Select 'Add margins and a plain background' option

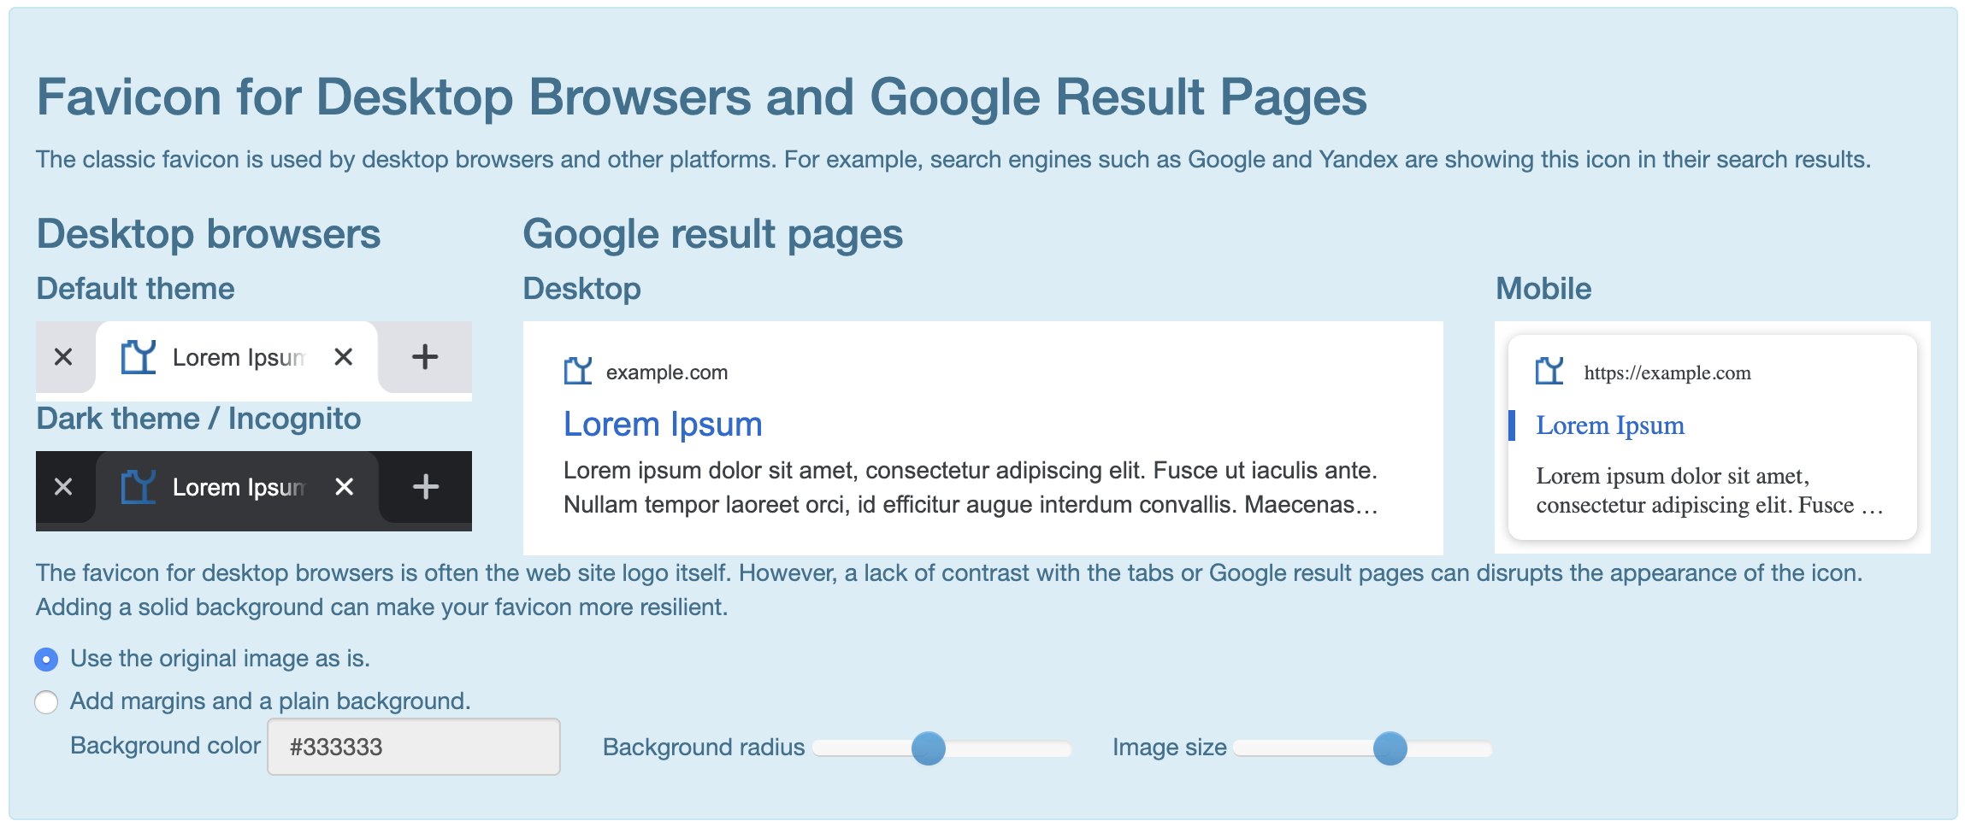point(46,702)
